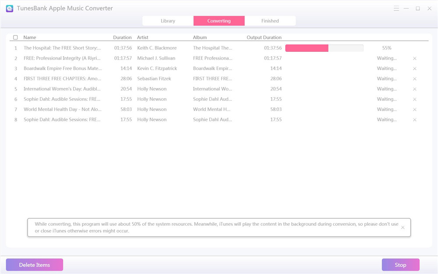438x274 pixels.
Task: Maximize the TunesBank window
Action: tap(417, 8)
